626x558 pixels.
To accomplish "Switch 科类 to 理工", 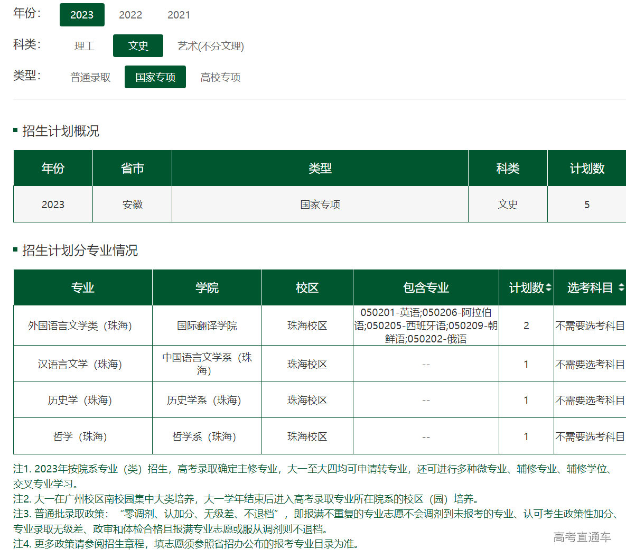I will [x=85, y=46].
